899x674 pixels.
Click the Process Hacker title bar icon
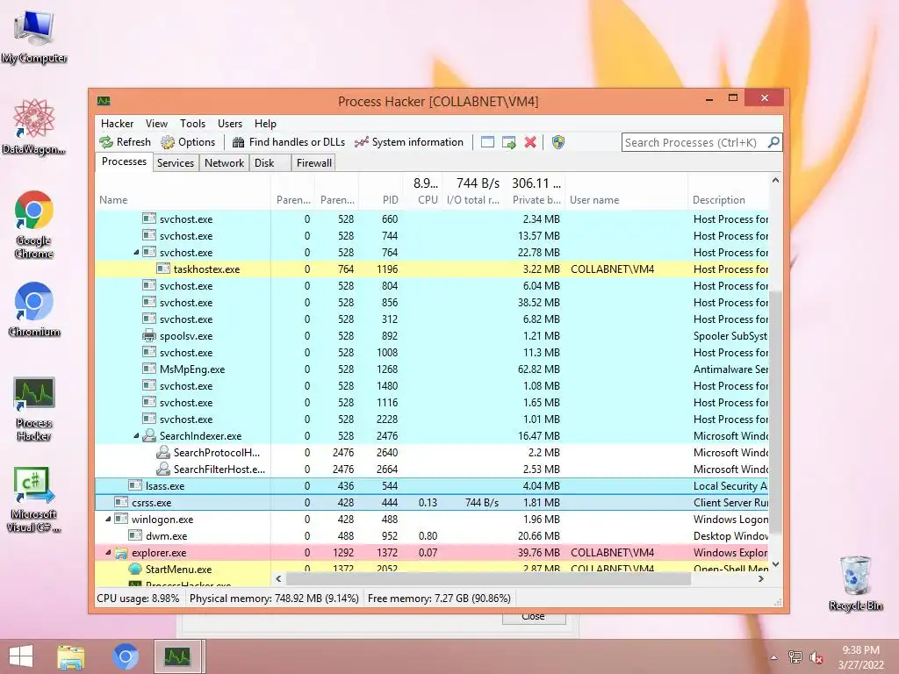(104, 102)
